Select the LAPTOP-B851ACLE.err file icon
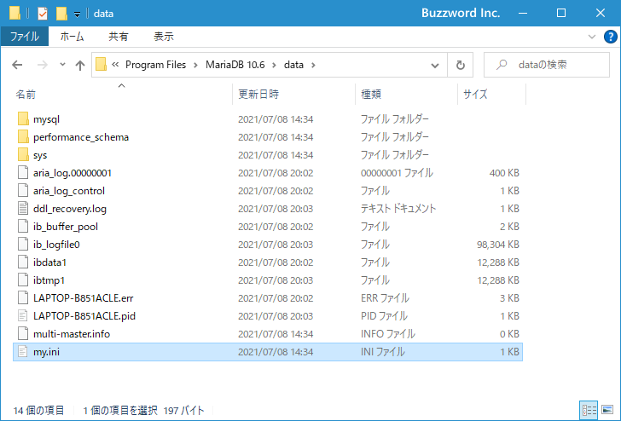The image size is (621, 421). pos(23,298)
